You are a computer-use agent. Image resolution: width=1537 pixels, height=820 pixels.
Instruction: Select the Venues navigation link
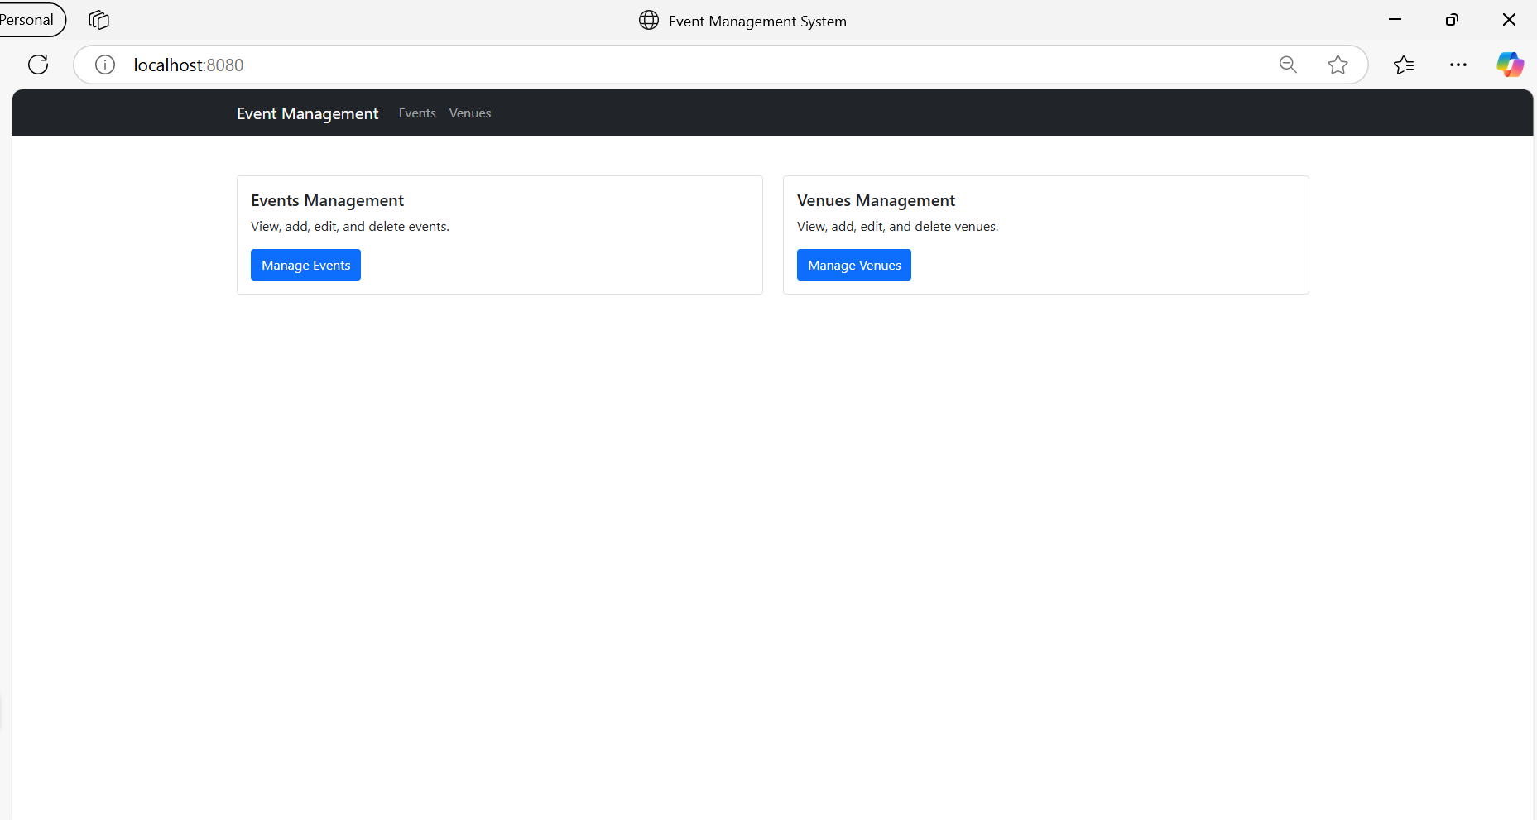(x=469, y=113)
